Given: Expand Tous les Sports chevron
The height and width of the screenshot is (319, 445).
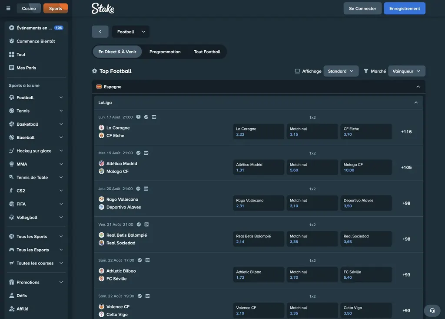Looking at the screenshot, I should 61,236.
